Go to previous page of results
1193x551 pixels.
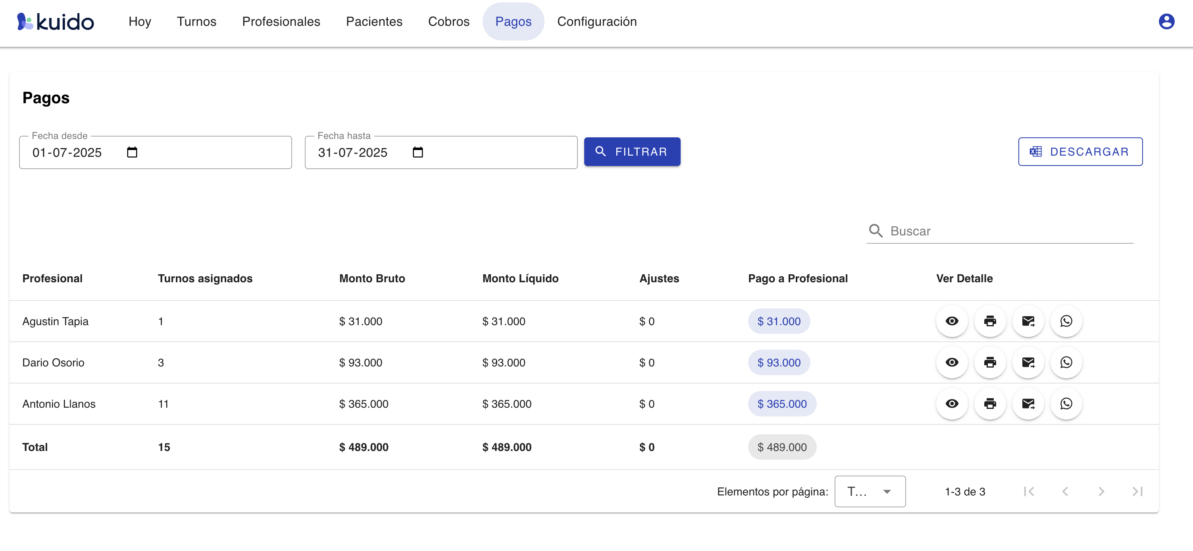click(x=1065, y=491)
